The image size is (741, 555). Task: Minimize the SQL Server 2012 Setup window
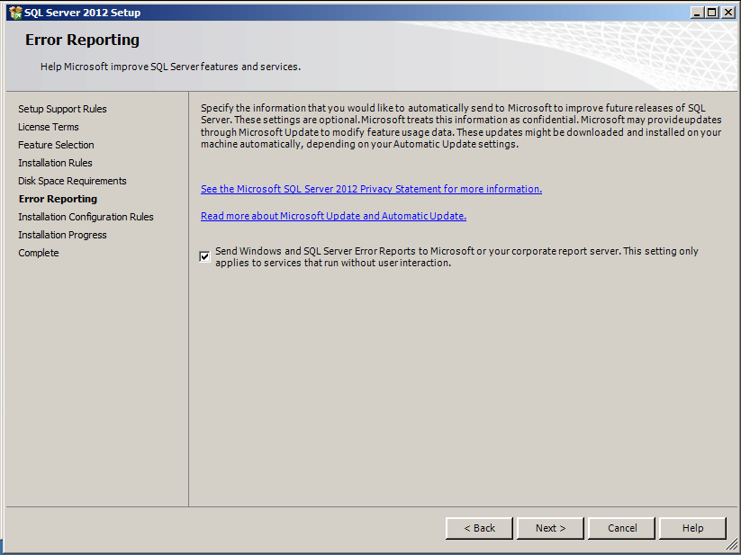tap(697, 13)
